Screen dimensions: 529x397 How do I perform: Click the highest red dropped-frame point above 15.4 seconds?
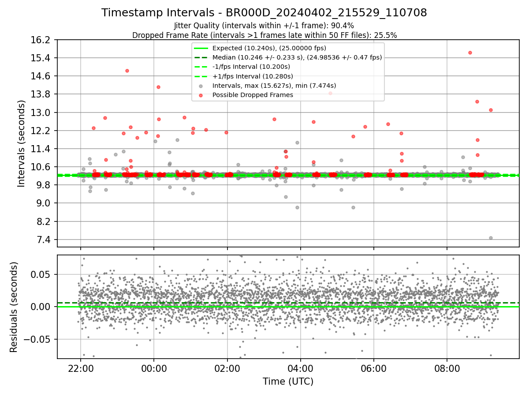click(470, 52)
